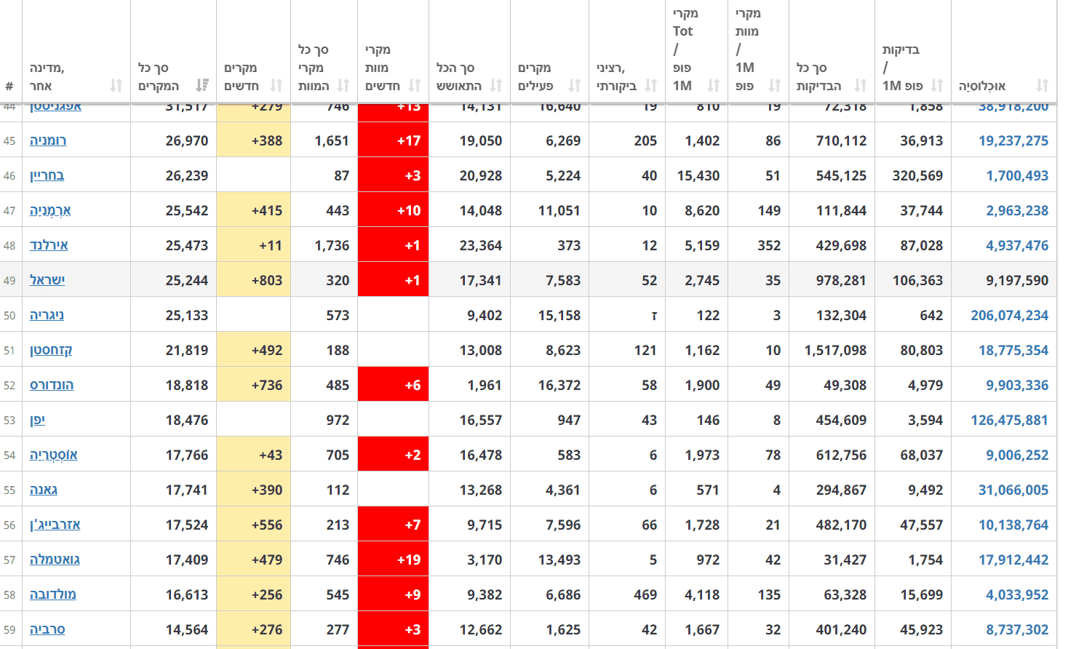
Task: Click population link 17,912,442
Action: 1013,560
